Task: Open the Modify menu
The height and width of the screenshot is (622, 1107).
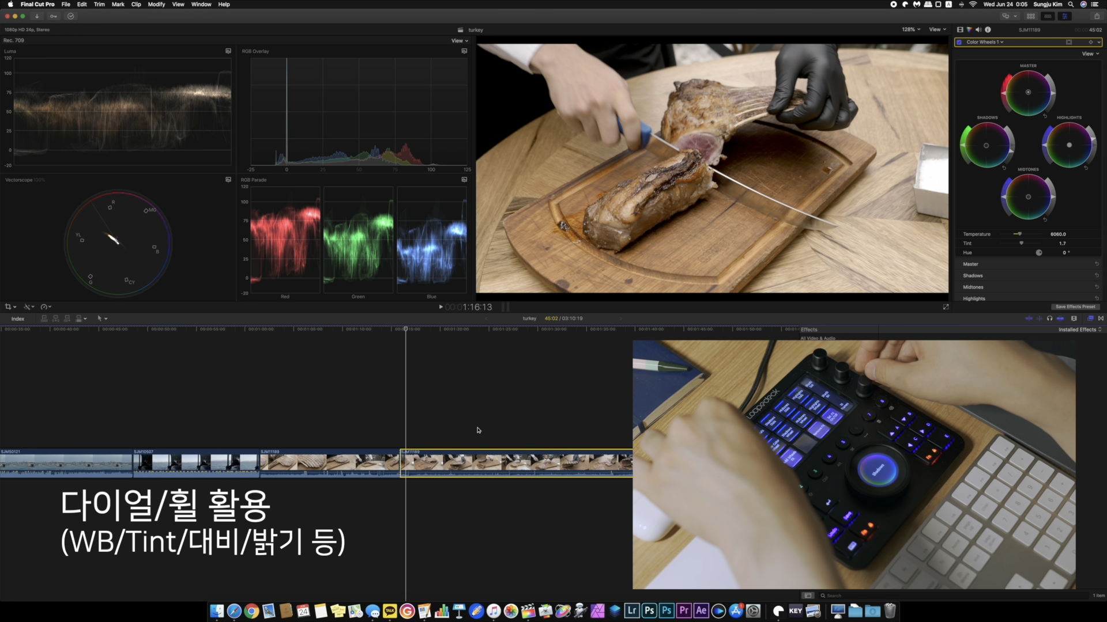Action: click(x=156, y=4)
